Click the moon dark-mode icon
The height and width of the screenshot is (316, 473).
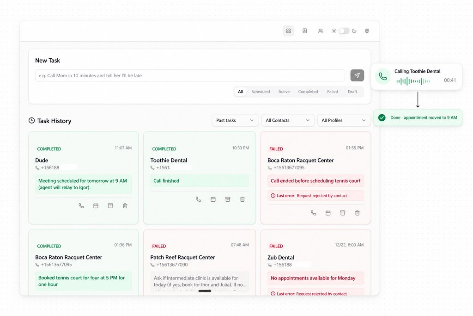[x=354, y=31]
